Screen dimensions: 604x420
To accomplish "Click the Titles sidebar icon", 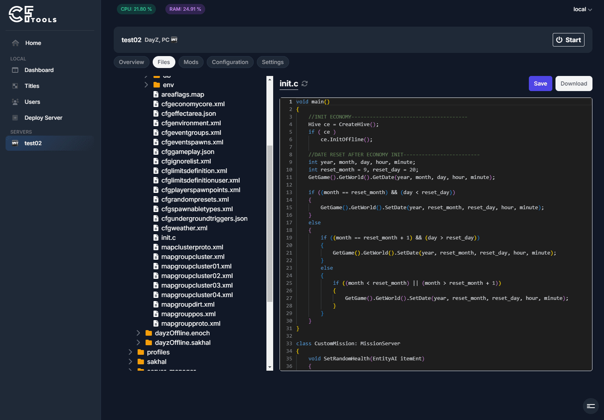I will tap(15, 86).
